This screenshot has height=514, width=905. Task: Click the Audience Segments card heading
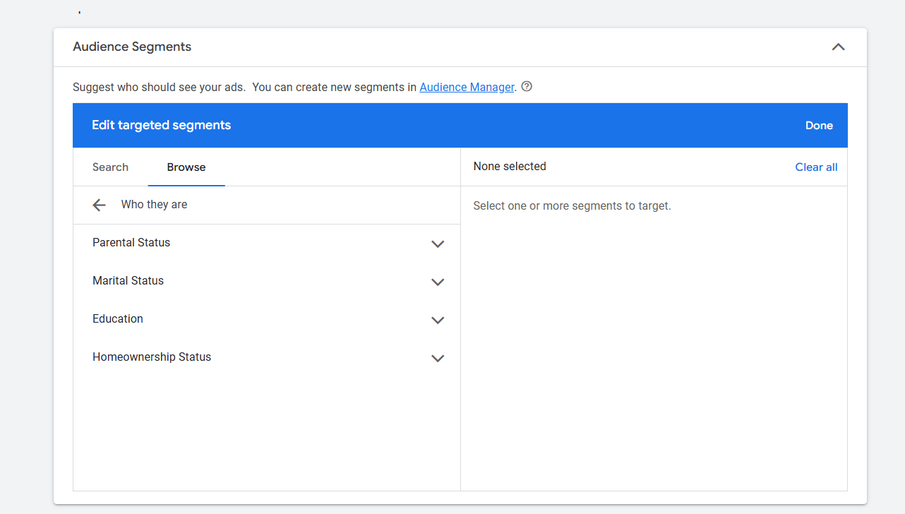(132, 47)
